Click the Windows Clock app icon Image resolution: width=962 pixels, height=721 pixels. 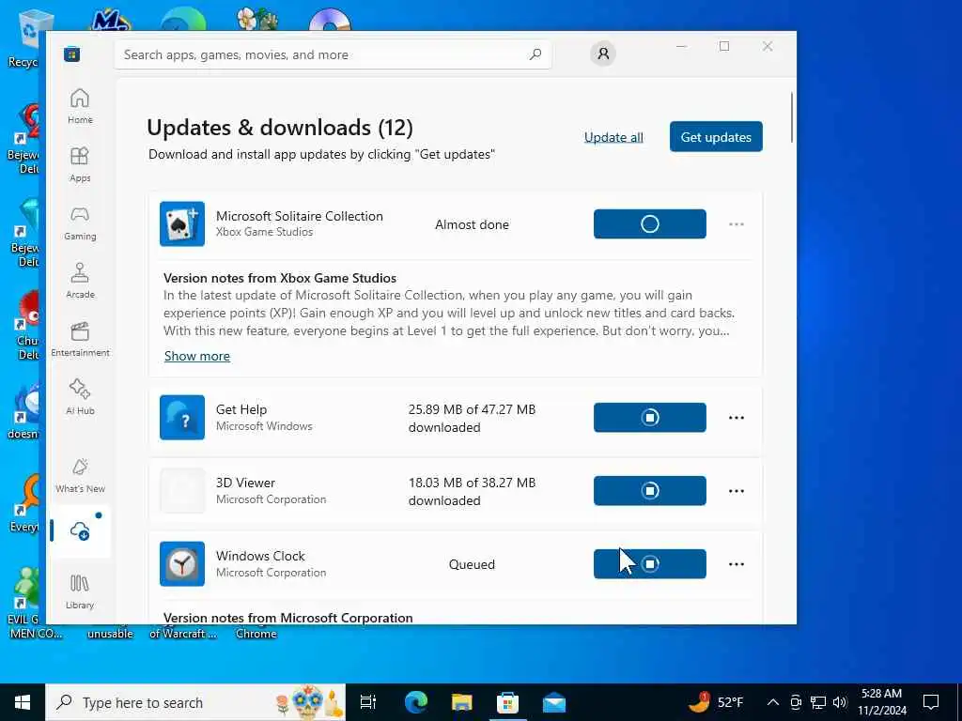(x=182, y=564)
